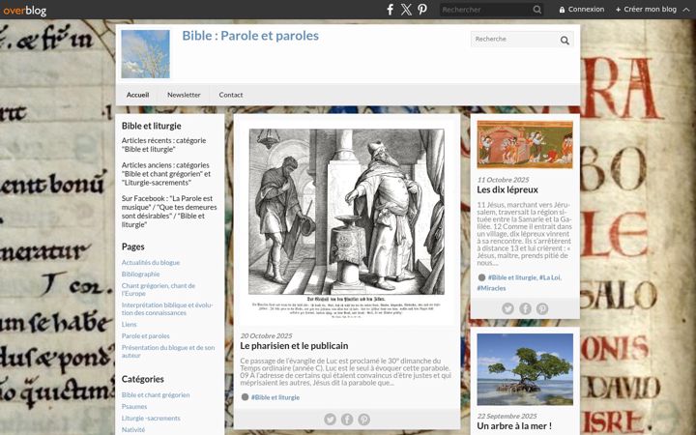Click the Bible et liturgie sidebar heading
This screenshot has width=696, height=435.
(152, 126)
